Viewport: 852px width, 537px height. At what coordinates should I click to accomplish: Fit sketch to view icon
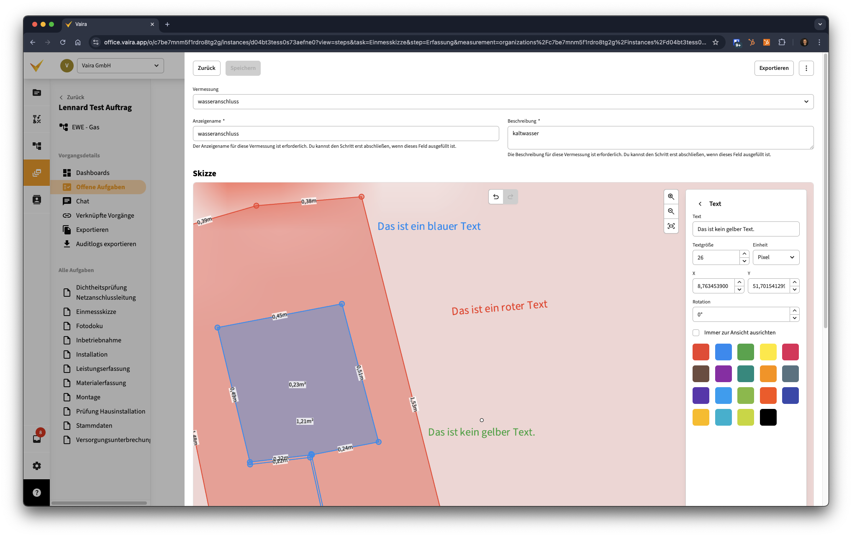click(x=671, y=226)
